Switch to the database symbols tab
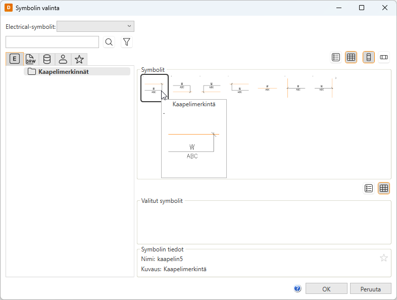The image size is (397, 300). [x=47, y=59]
